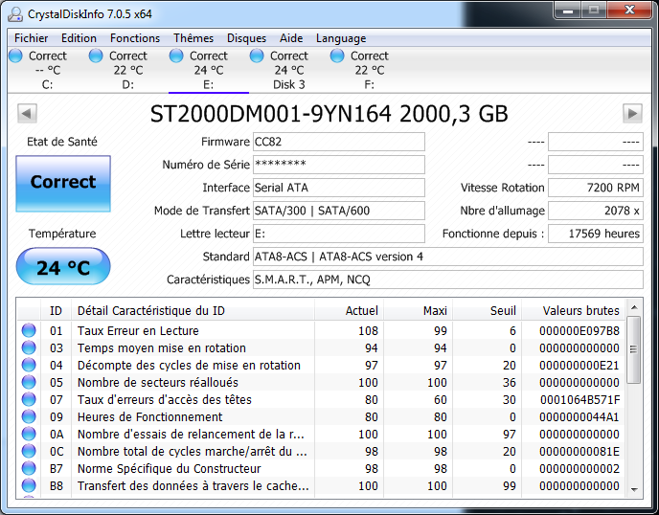This screenshot has height=515, width=659.
Task: Go to previous disk with left arrow
Action: tap(28, 113)
